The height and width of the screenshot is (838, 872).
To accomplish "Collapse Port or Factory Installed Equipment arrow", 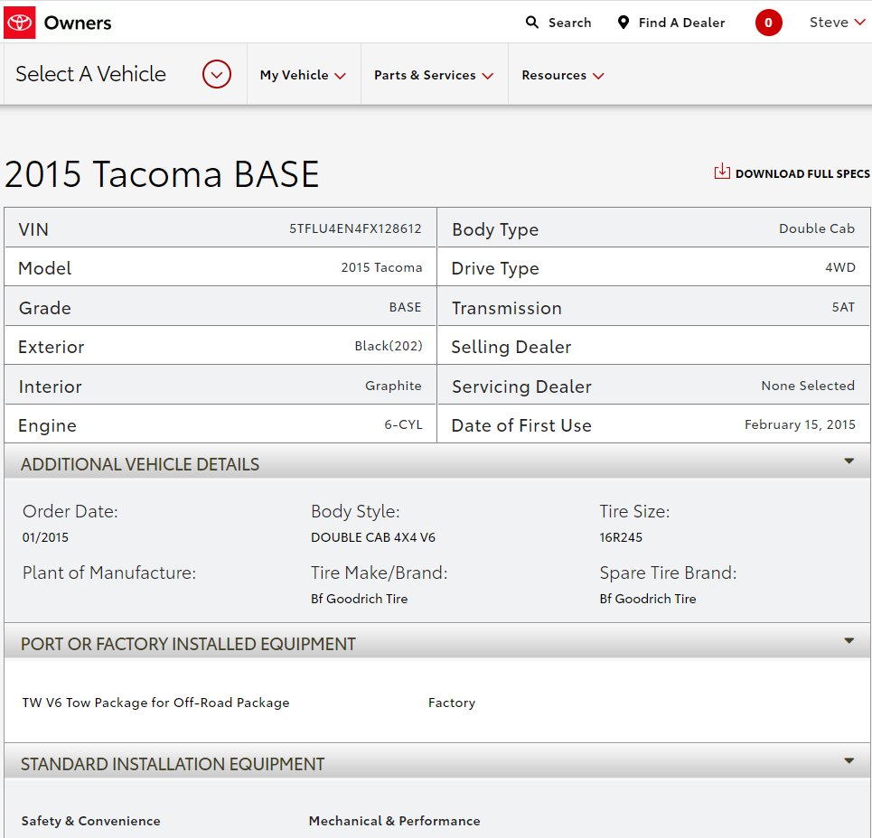I will (849, 641).
